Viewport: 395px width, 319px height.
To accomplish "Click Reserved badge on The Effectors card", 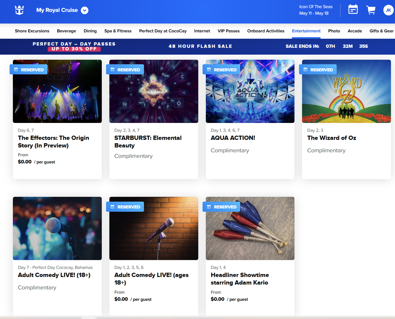I will [29, 70].
